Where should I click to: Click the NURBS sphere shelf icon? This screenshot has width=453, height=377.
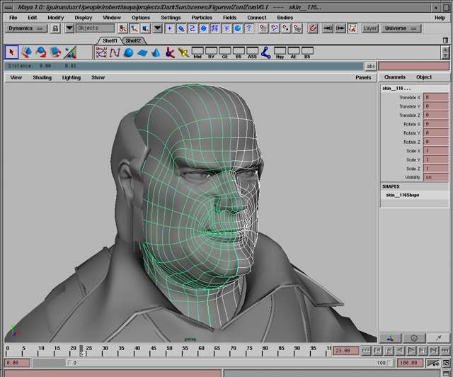[x=130, y=52]
